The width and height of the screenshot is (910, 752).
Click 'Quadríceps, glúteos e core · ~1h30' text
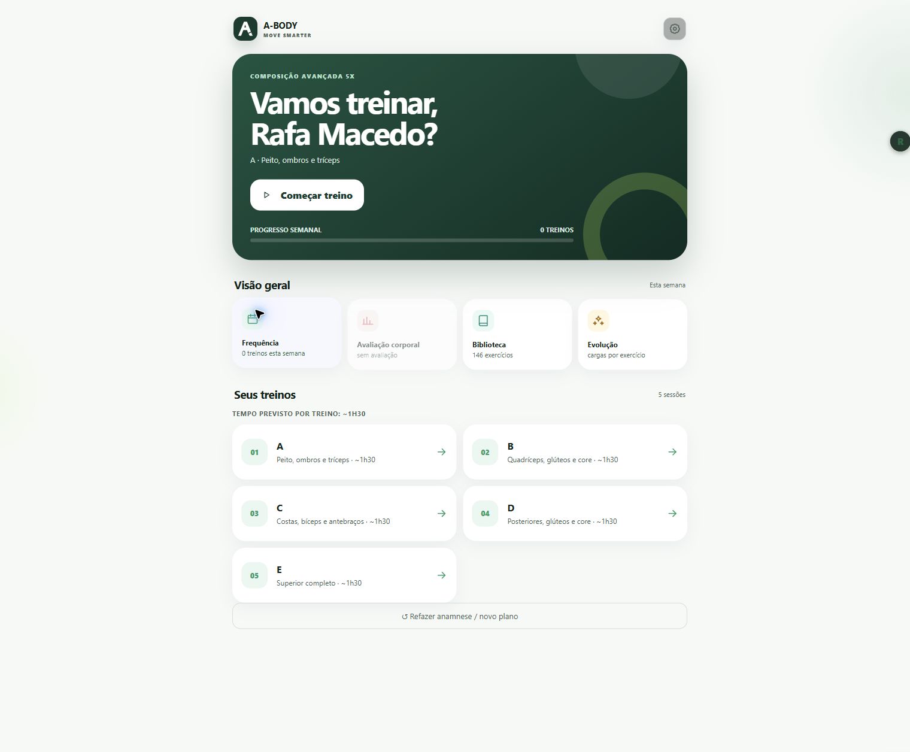point(563,460)
